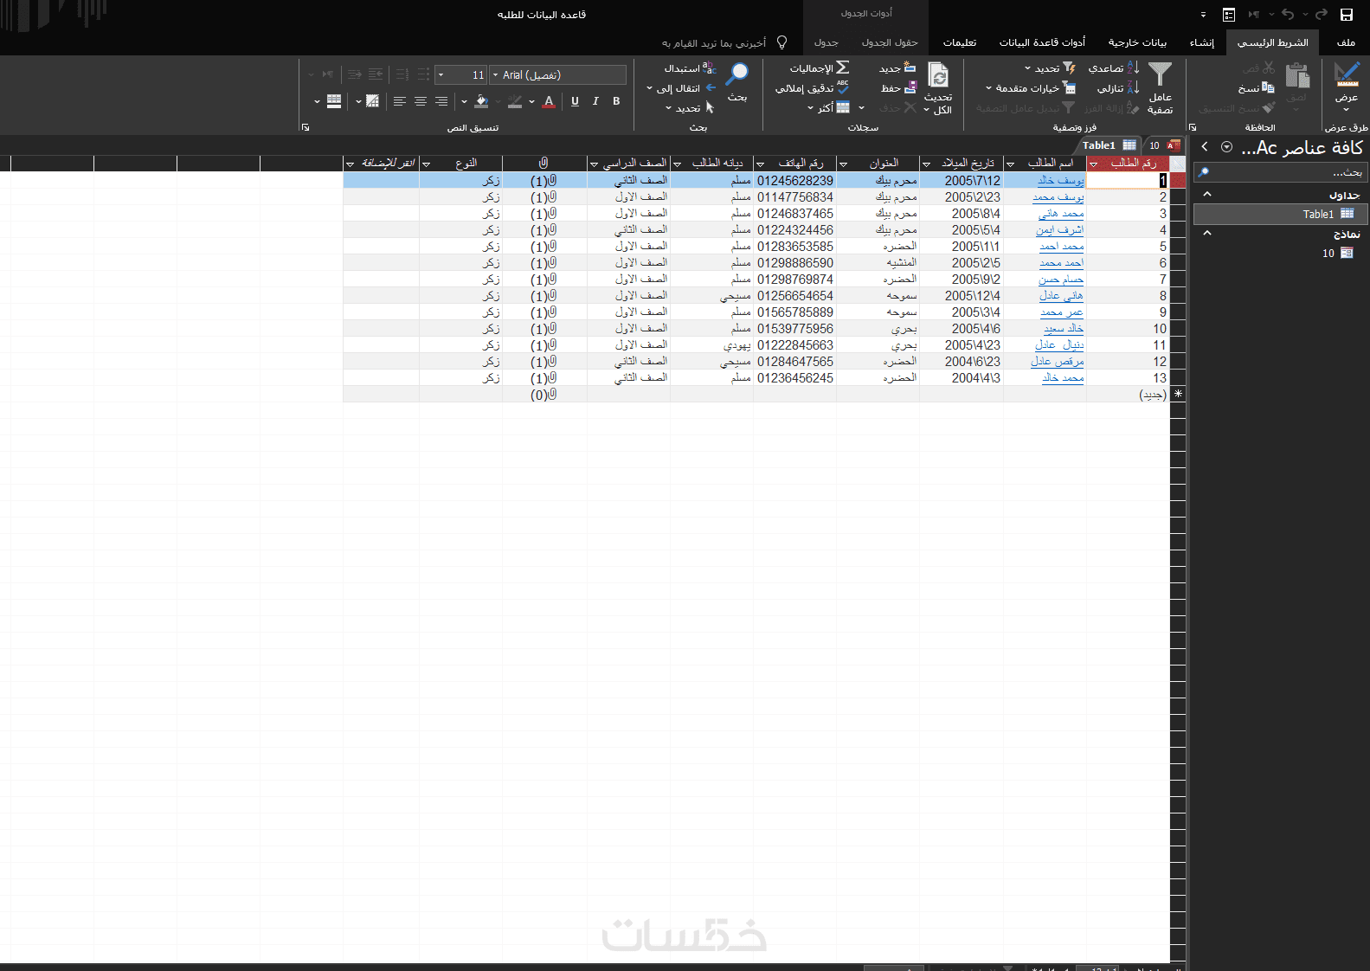Click the Save icon in the quick access toolbar
Viewport: 1370px width, 971px height.
[1346, 15]
